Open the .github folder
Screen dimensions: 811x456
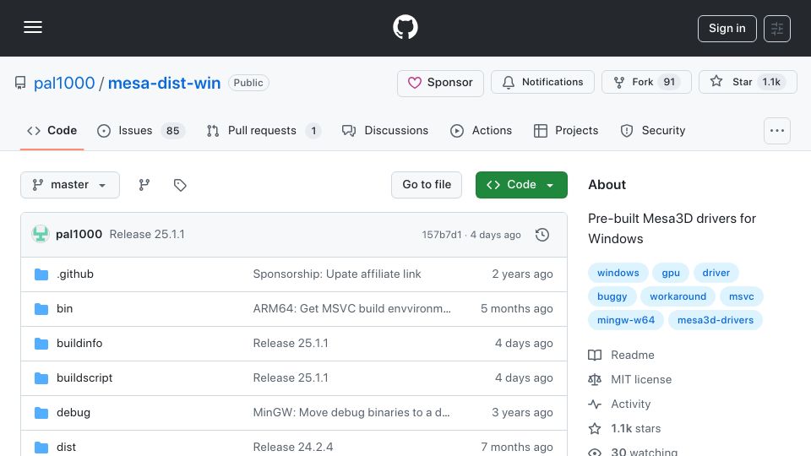75,274
